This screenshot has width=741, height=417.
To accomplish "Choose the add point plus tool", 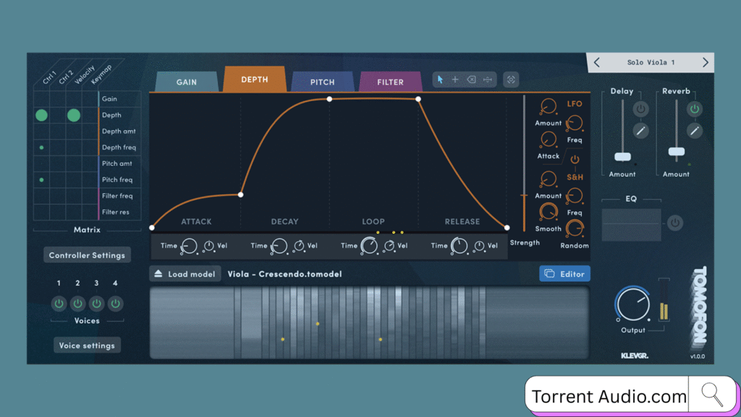I will 455,80.
